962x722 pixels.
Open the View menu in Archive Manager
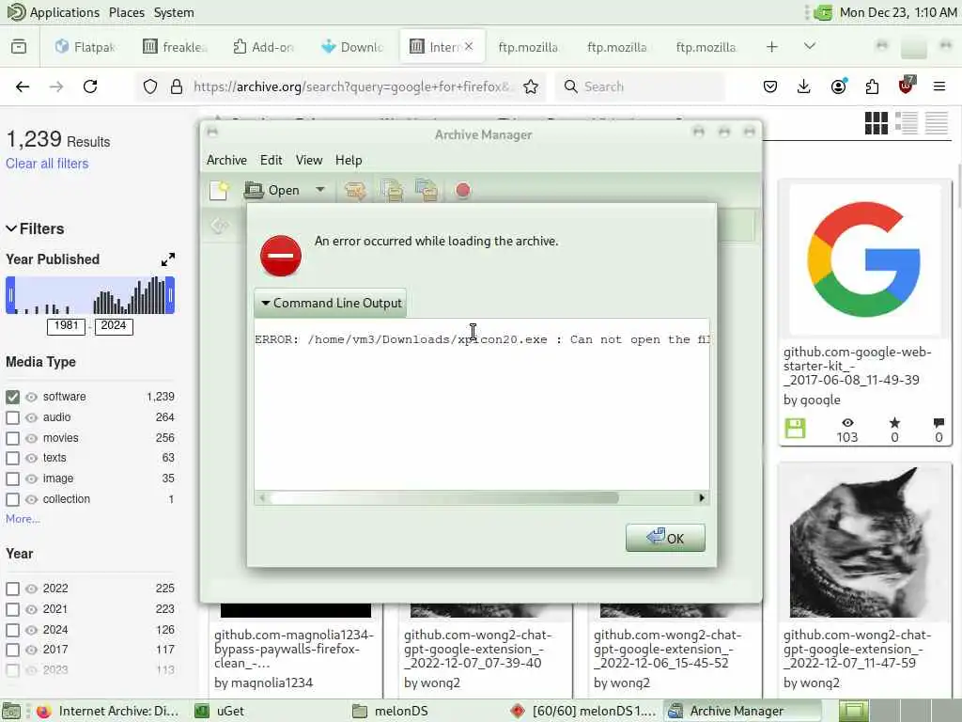tap(308, 160)
